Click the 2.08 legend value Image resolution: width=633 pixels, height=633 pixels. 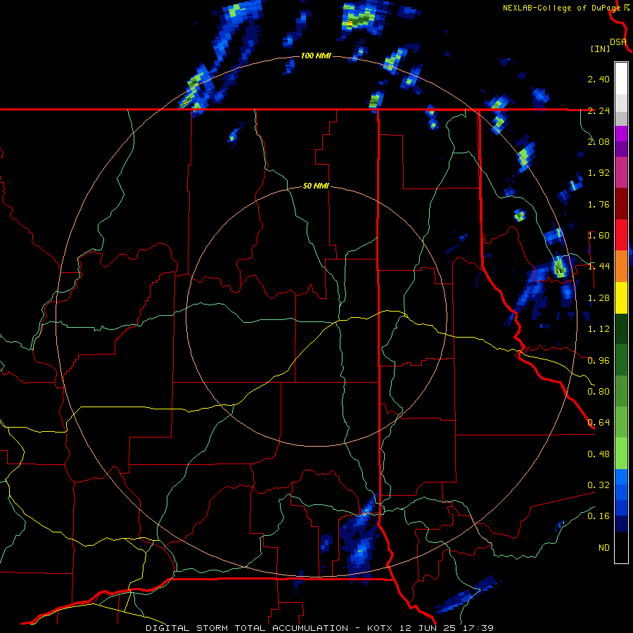[599, 141]
